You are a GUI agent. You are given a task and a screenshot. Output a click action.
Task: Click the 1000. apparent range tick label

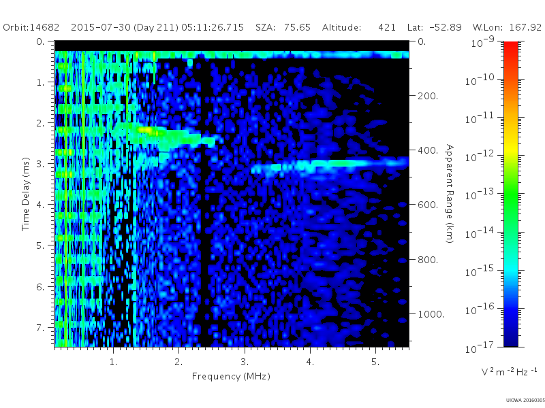tap(431, 314)
